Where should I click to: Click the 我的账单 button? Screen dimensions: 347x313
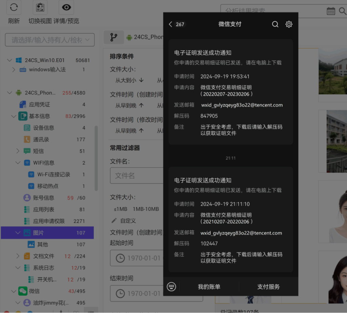pyautogui.click(x=209, y=287)
